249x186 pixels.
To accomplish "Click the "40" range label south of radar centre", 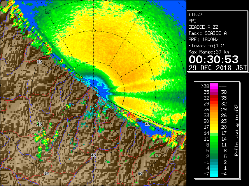I will [93, 155].
